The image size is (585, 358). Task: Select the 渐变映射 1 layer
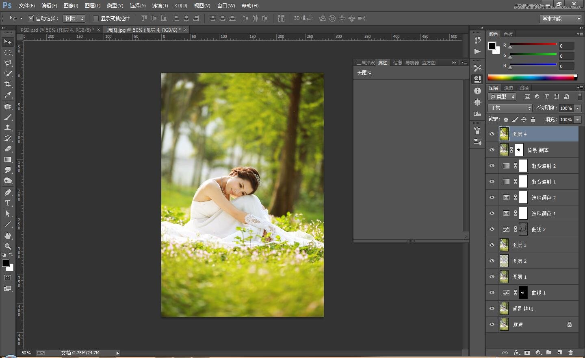[x=544, y=182]
